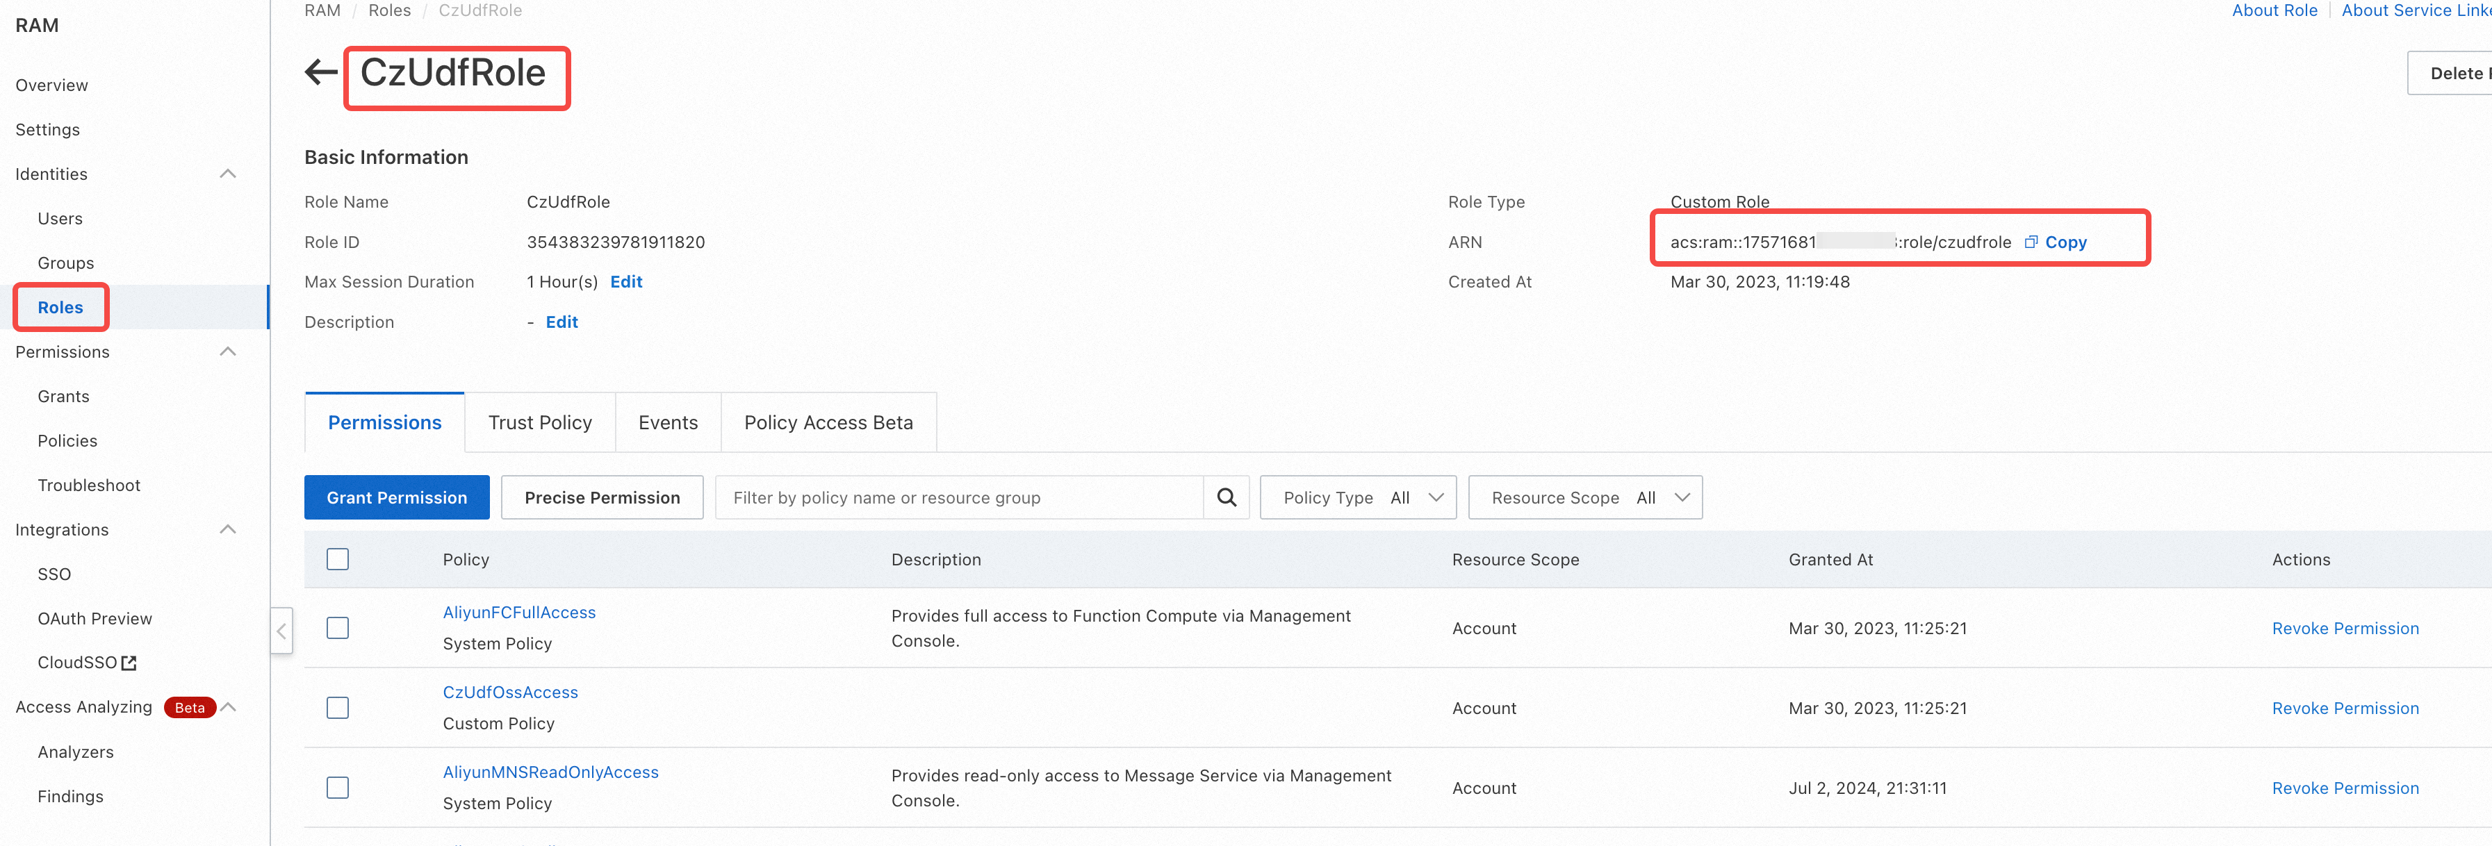Open the Policy Type dropdown
The width and height of the screenshot is (2492, 846).
coord(1357,497)
